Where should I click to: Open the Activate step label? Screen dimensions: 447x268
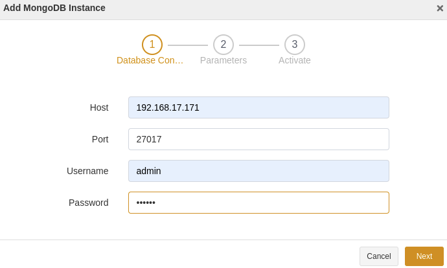[295, 60]
